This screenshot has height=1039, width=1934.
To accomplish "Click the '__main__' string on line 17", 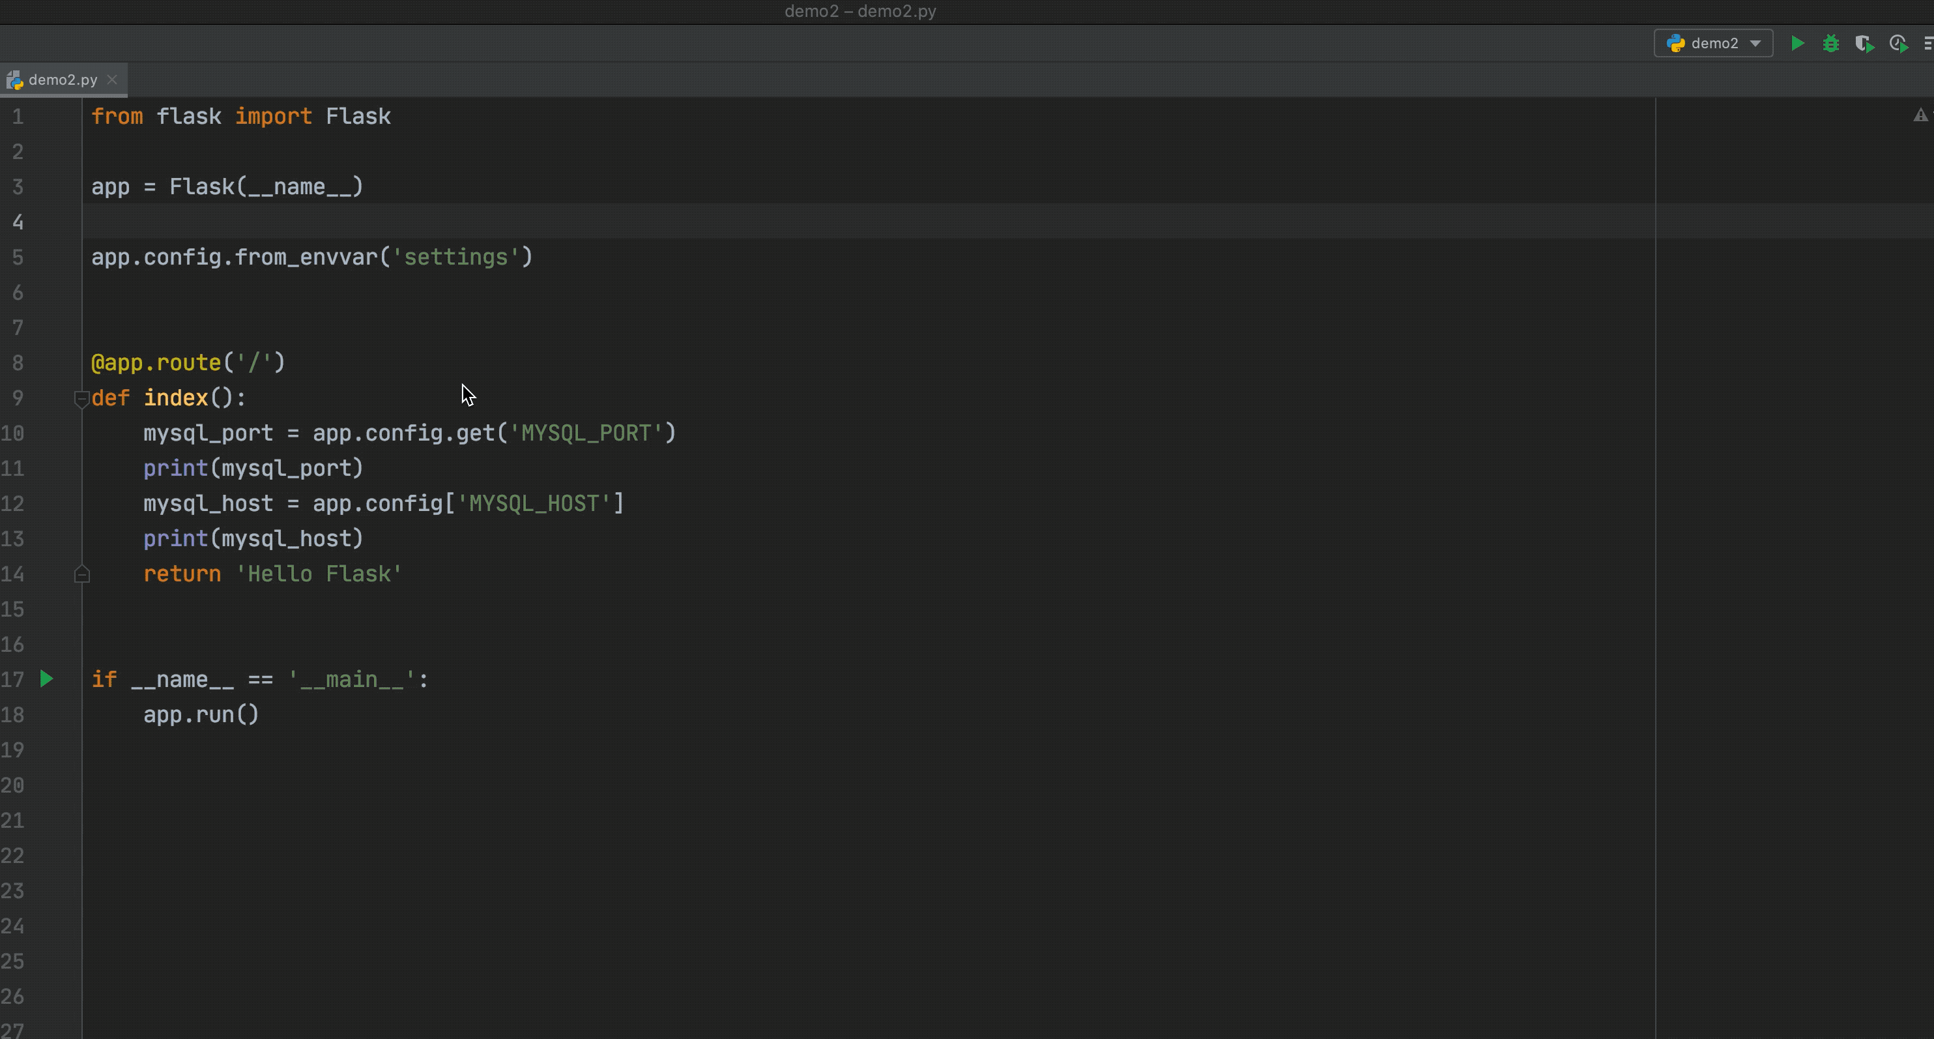I will (x=351, y=679).
